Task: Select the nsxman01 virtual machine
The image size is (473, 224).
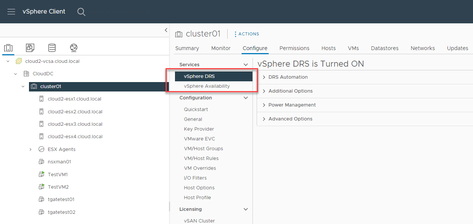Action: point(59,162)
